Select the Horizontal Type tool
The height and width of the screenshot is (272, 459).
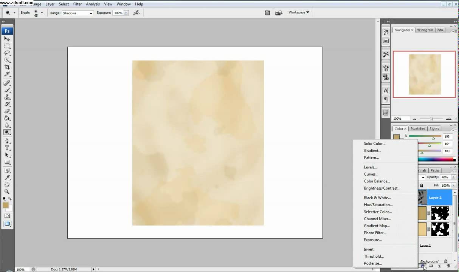[7, 148]
